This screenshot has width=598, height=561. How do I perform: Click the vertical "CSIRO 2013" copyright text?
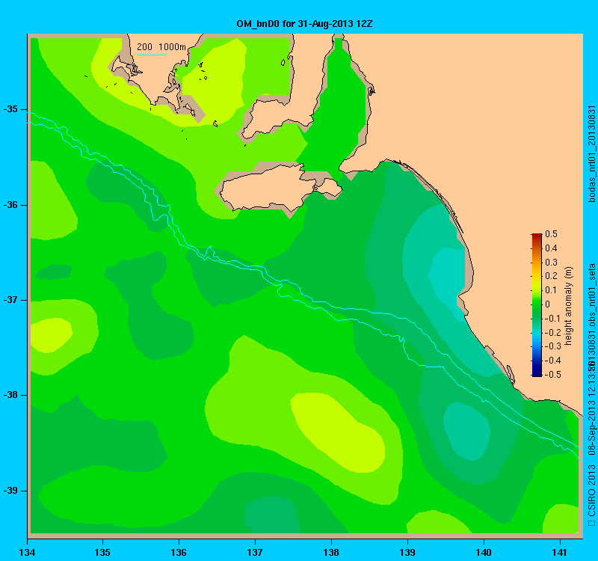[591, 491]
